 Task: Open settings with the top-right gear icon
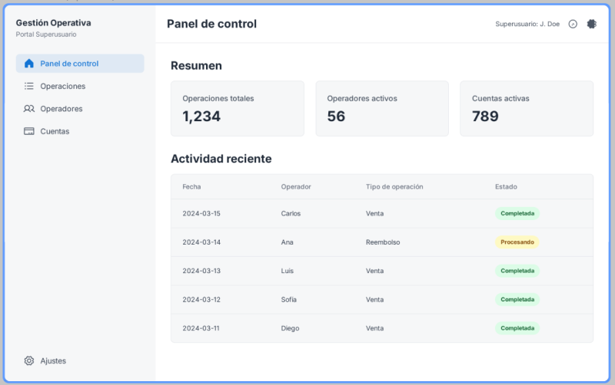[591, 24]
